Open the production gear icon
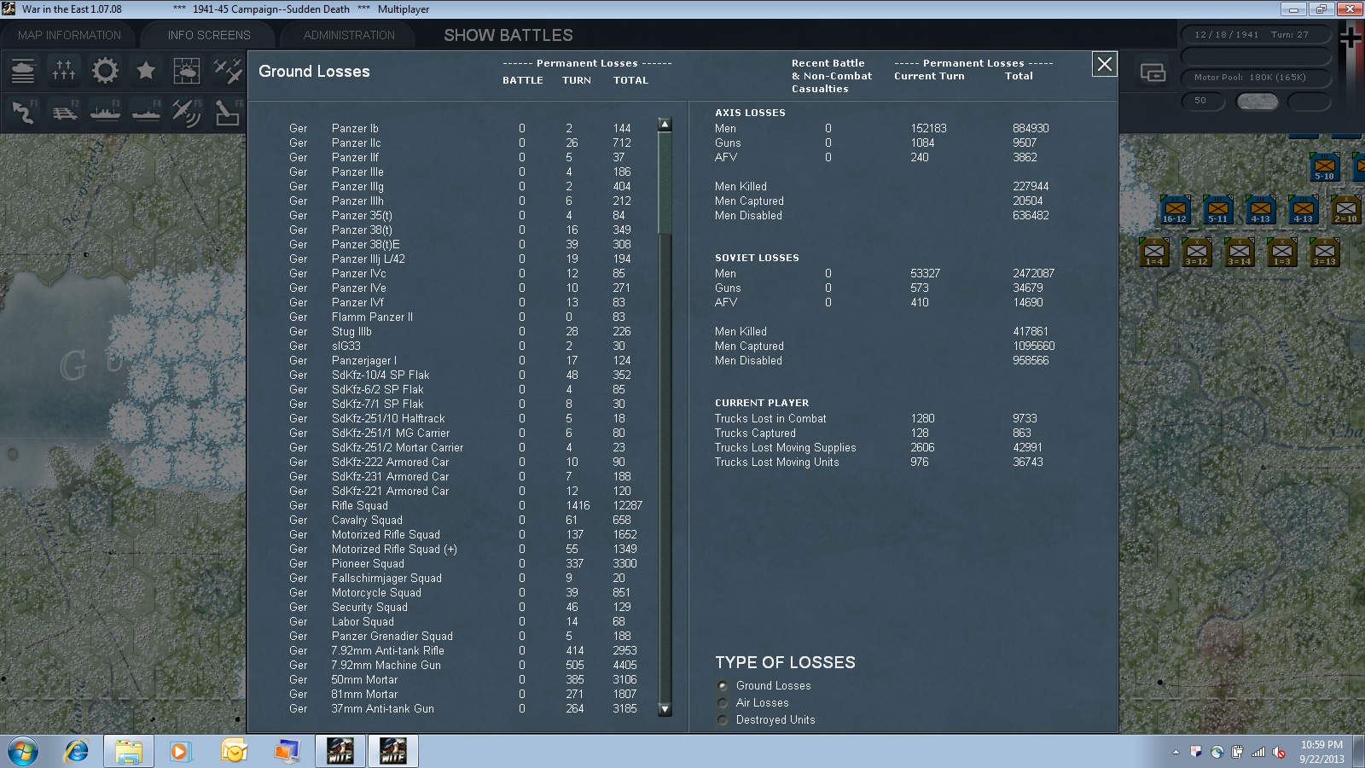 (105, 71)
